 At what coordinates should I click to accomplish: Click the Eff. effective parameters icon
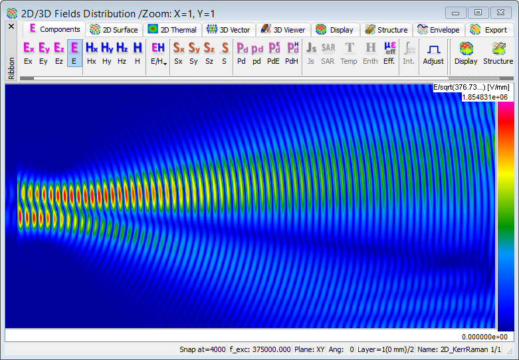(x=389, y=52)
